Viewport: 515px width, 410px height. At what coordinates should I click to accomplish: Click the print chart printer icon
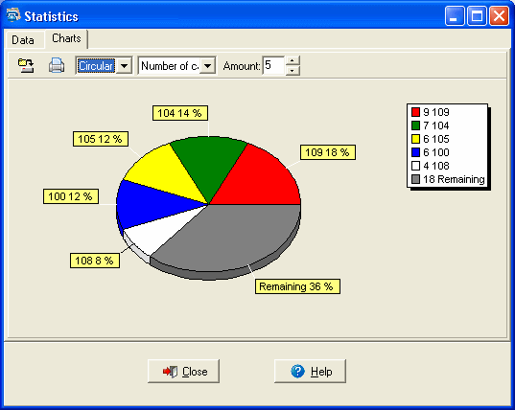[x=57, y=65]
